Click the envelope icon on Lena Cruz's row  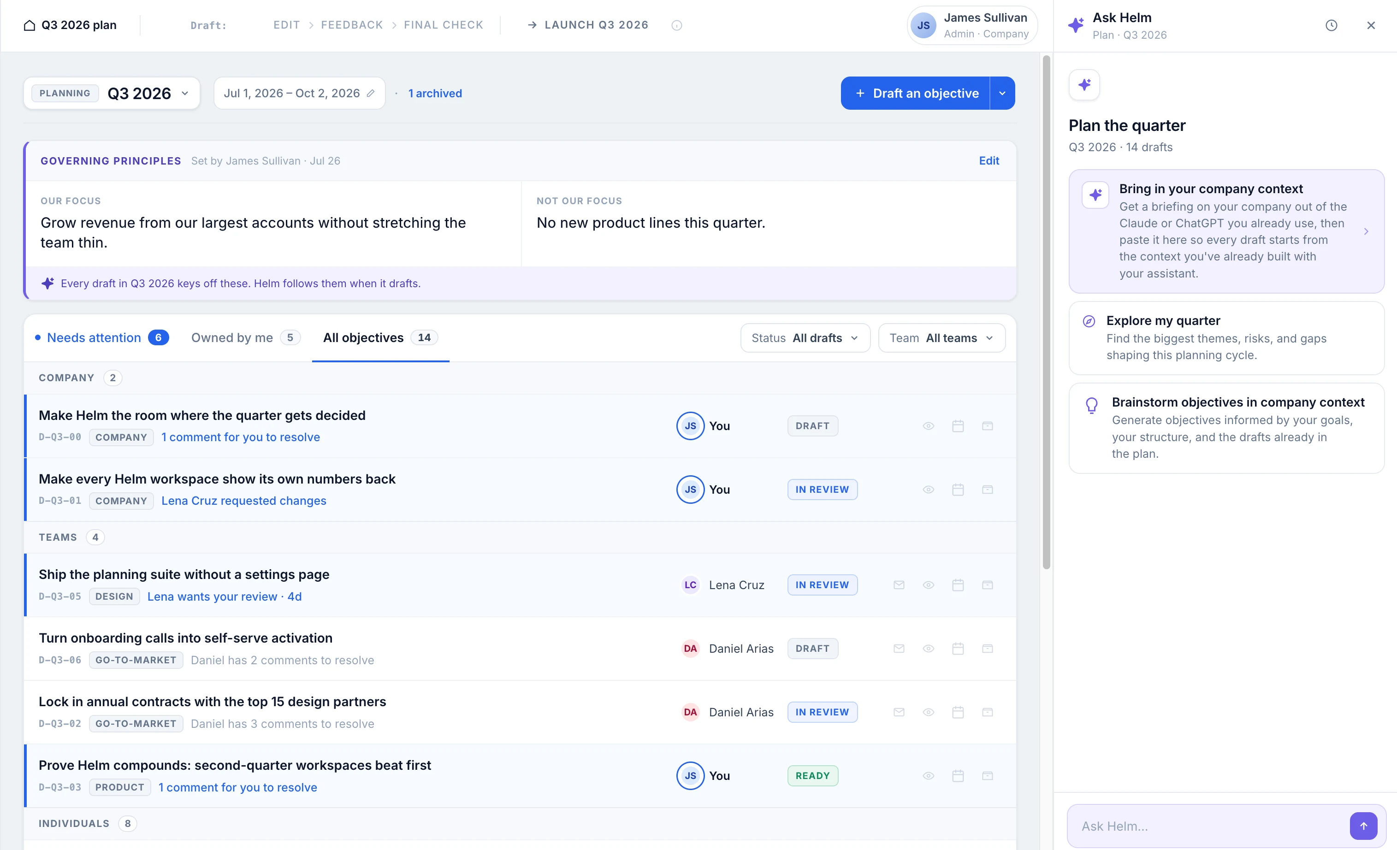(x=899, y=585)
